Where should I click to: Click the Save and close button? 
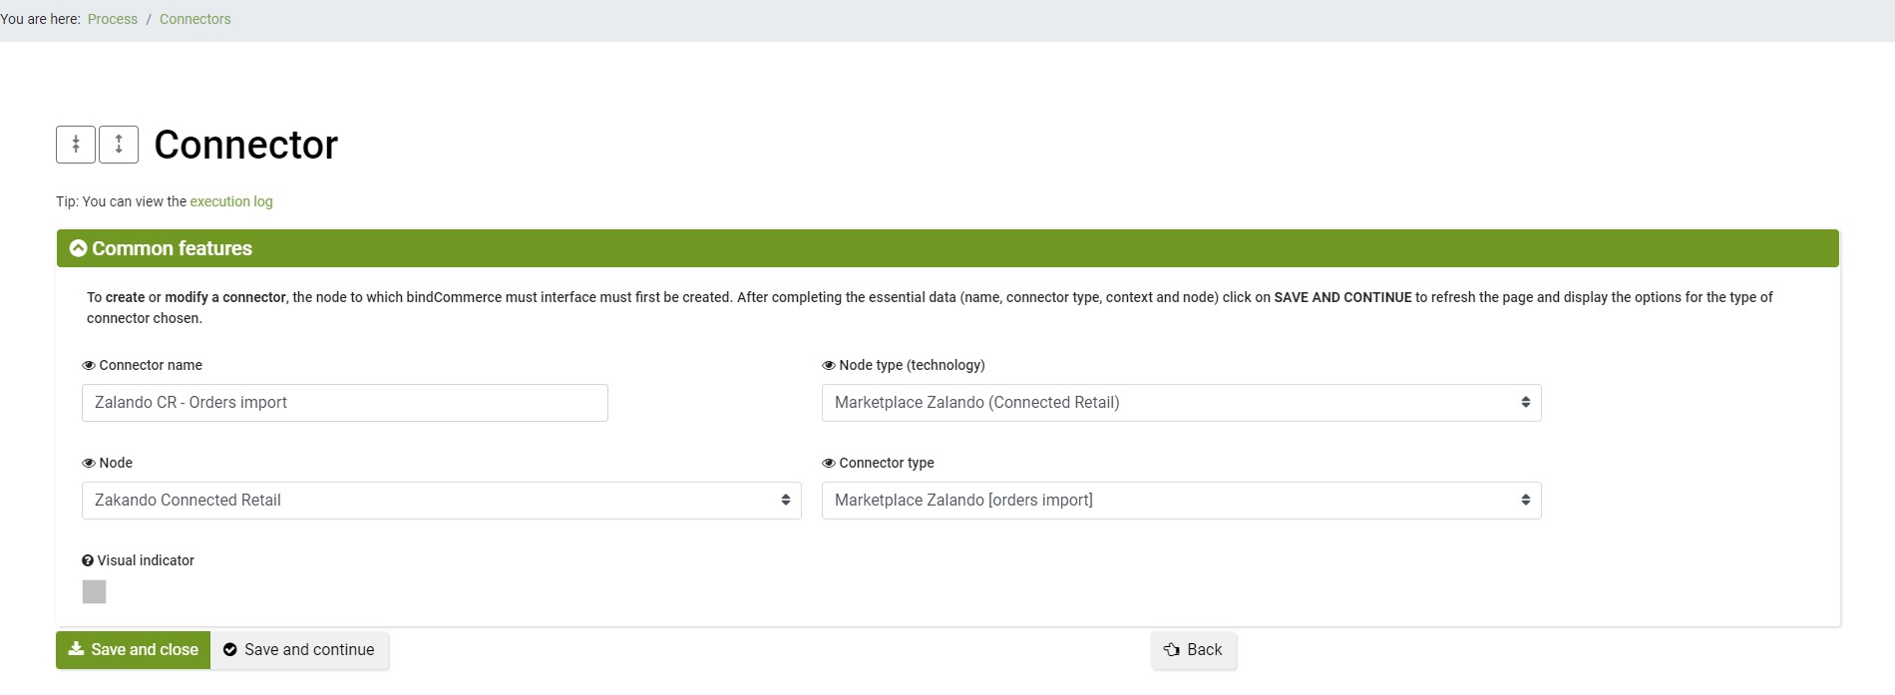coord(133,650)
